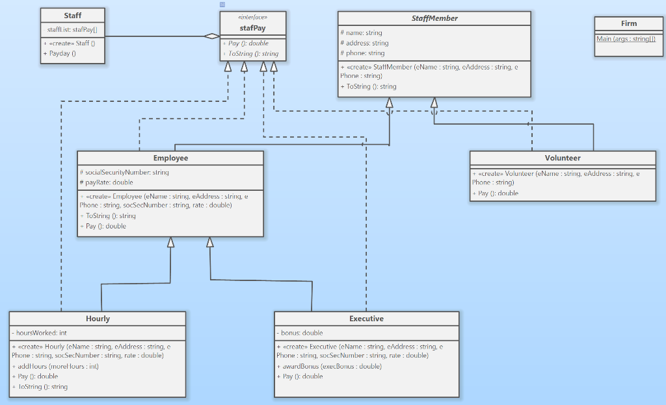Viewport: 666px width, 405px height.
Task: Click the Volunteer class header
Action: click(x=562, y=157)
